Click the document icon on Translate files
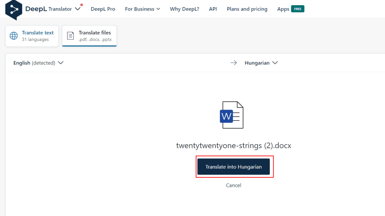 [x=70, y=36]
